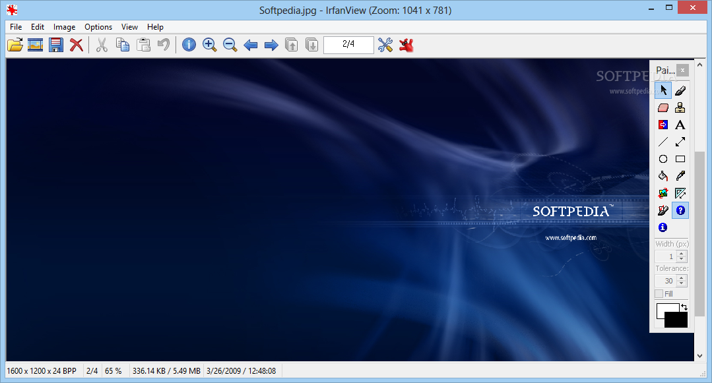Open the Edit menu
Screen dimensions: 712x383
coord(38,27)
